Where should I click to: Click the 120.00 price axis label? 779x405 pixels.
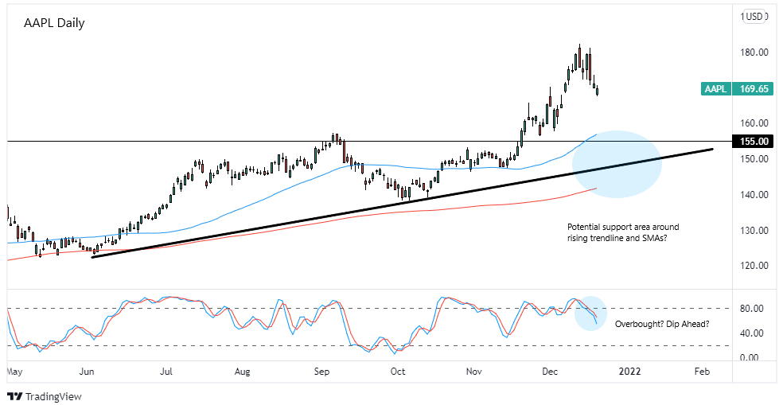(754, 266)
